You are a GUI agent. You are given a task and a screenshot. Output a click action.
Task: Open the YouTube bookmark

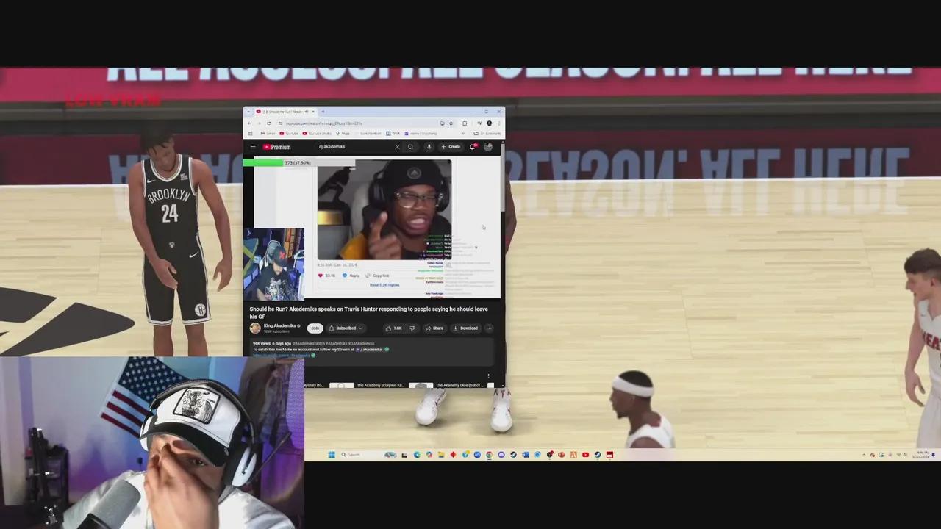pos(289,134)
